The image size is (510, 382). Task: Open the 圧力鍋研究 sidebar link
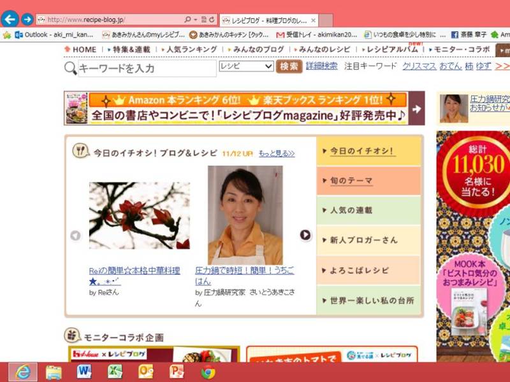[x=490, y=103]
